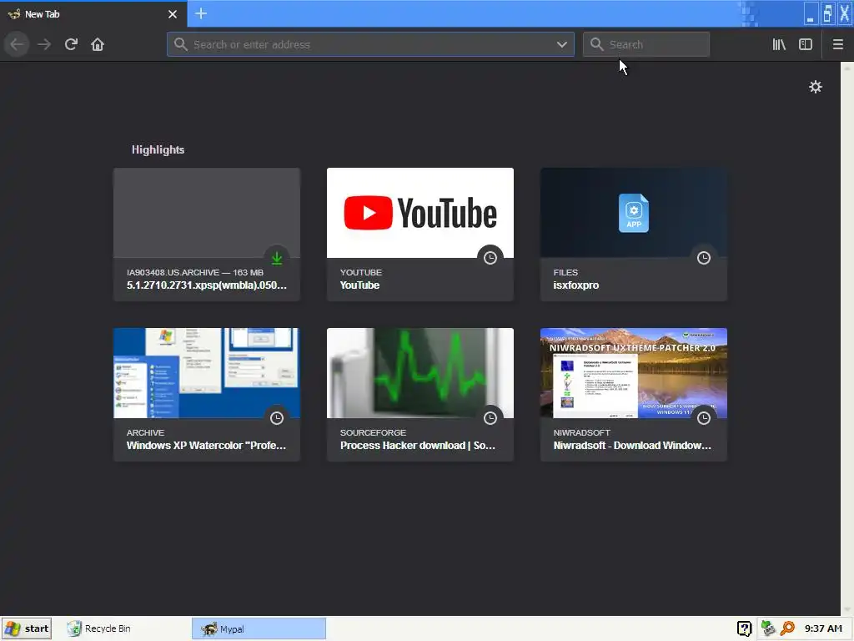Open Windows XP Watercolor archive thumbnail
This screenshot has width=854, height=641.
207,373
